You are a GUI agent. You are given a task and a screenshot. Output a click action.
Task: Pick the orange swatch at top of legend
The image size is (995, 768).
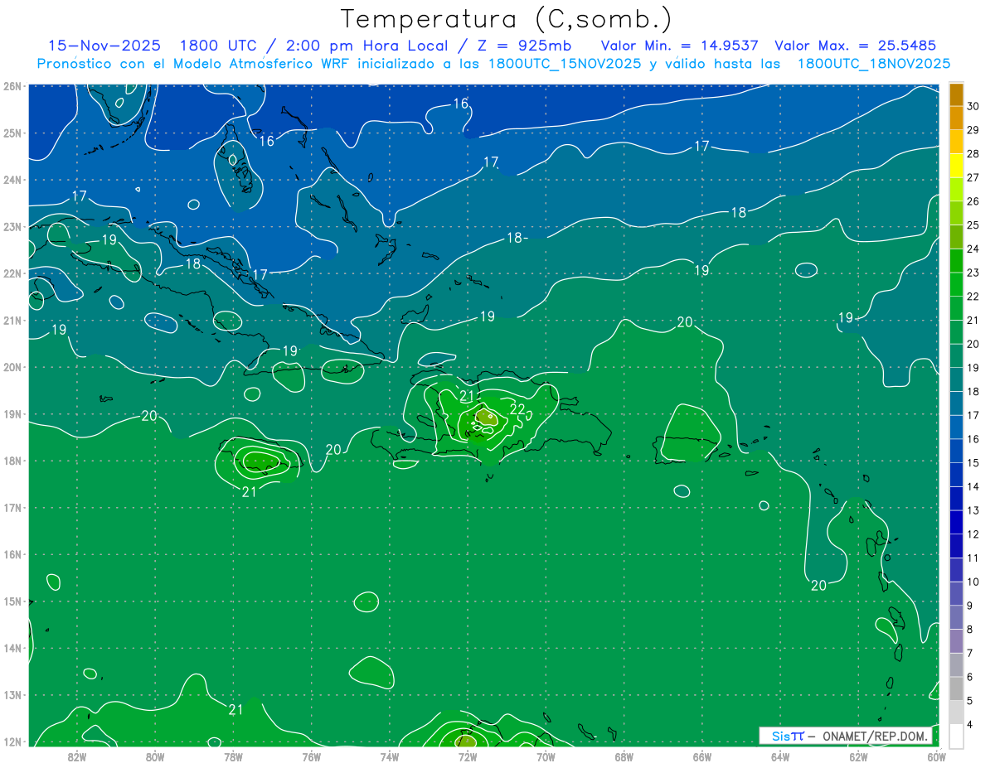[x=956, y=94]
